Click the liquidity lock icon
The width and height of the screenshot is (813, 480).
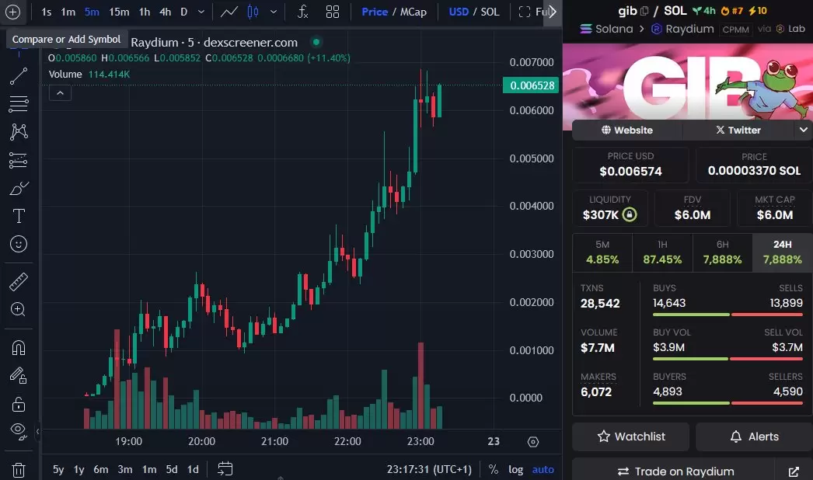(x=630, y=214)
